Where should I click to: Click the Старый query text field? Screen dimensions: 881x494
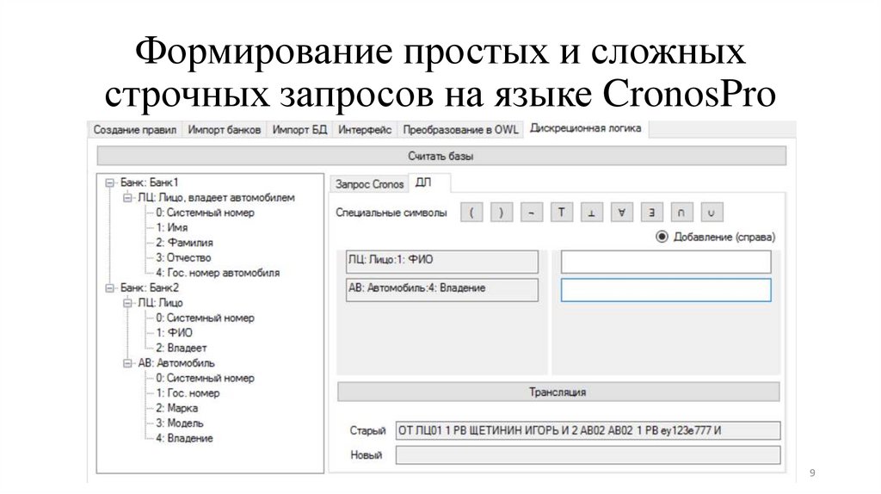[x=588, y=431]
